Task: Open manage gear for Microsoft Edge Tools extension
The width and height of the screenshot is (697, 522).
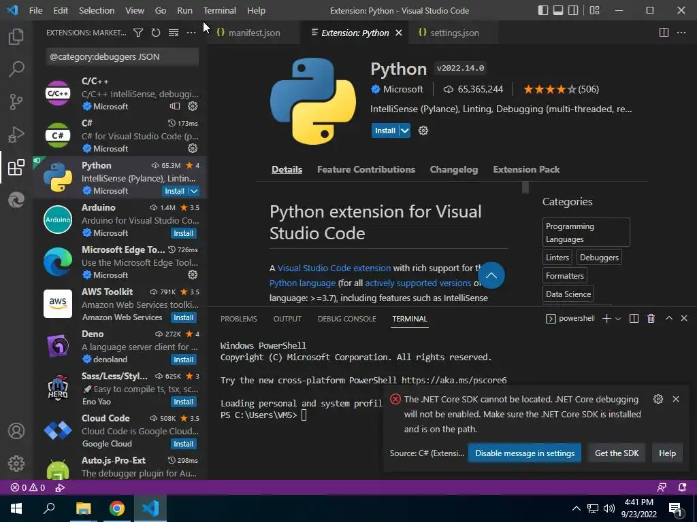Action: [193, 275]
